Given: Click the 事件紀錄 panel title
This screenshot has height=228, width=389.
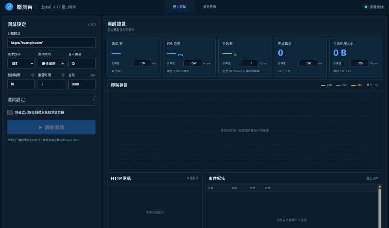Looking at the screenshot, I should tap(217, 178).
